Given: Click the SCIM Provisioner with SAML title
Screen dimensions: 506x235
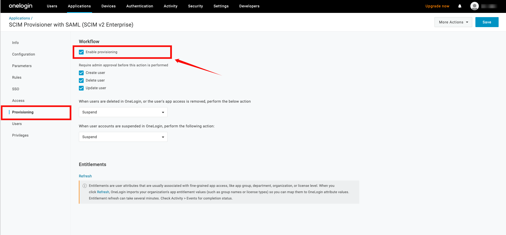Looking at the screenshot, I should point(71,25).
